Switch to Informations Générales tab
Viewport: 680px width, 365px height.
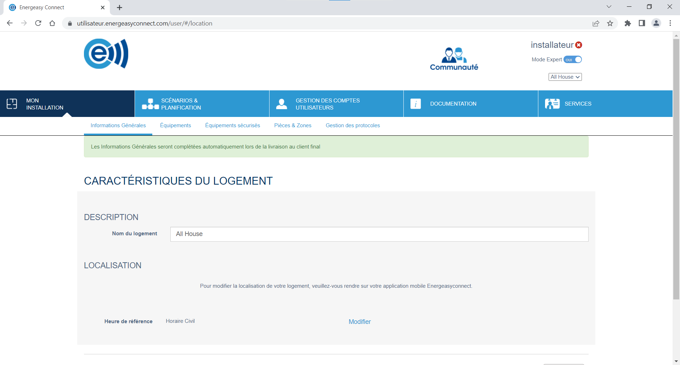tap(118, 125)
